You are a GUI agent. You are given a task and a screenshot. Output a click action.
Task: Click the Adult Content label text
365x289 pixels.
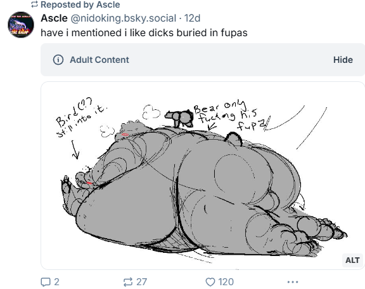coord(99,60)
